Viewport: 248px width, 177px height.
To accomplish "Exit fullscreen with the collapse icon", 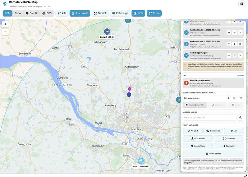I will click(242, 4).
